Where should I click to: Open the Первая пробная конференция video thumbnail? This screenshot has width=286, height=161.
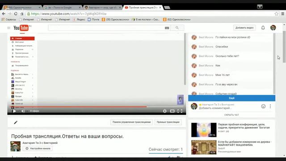(x=204, y=130)
